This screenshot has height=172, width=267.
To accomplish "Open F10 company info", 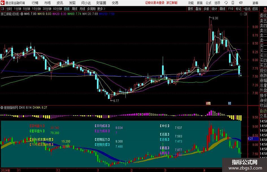I will (231, 9).
